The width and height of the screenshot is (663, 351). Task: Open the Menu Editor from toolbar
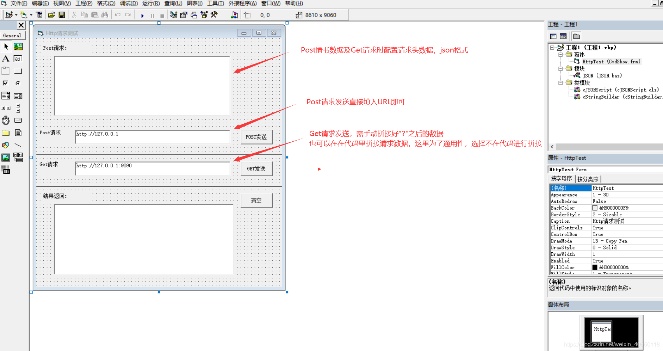pos(39,15)
